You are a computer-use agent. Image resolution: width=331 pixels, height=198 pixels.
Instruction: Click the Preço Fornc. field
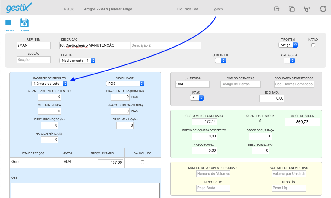[x=204, y=150]
